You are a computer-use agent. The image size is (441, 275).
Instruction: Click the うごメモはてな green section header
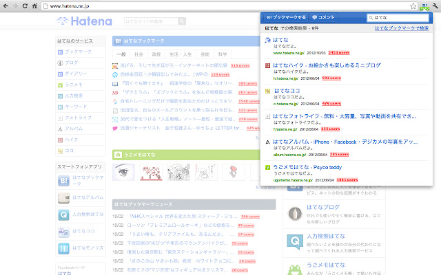point(186,155)
